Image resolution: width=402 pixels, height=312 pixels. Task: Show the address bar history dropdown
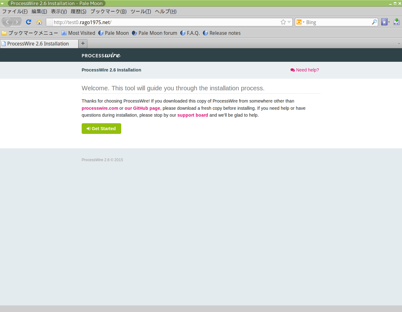point(289,22)
